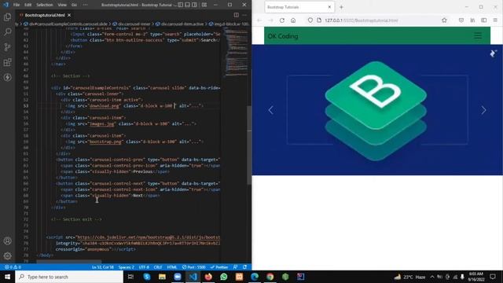The height and width of the screenshot is (283, 503).
Task: Toggle the primary side bar layout icon
Action: coord(181,5)
